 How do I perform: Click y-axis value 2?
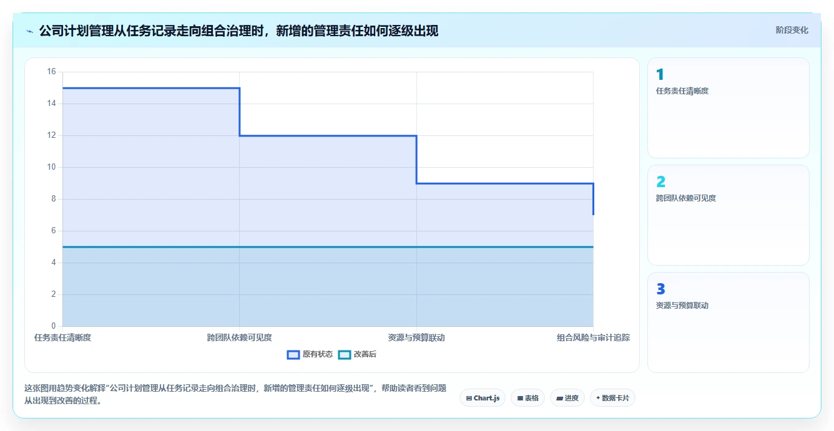[53, 294]
